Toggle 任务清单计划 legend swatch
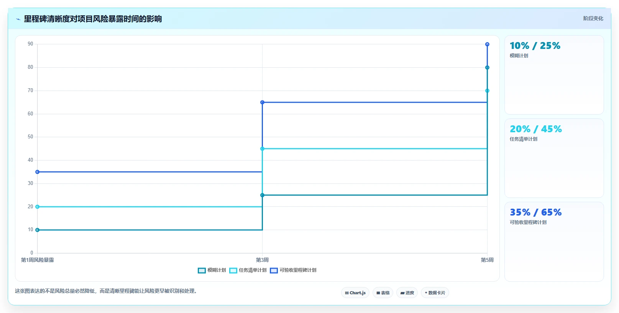This screenshot has height=313, width=619. coord(233,271)
